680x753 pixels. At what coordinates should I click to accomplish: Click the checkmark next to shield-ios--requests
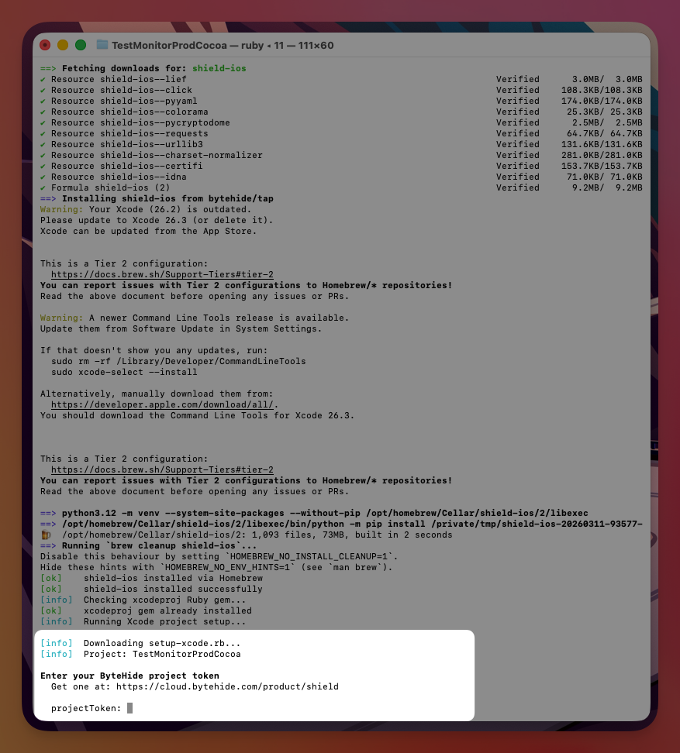tap(43, 133)
